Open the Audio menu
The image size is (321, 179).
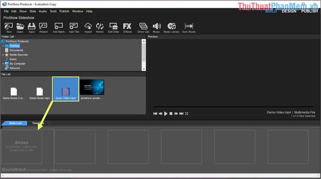coord(43,11)
